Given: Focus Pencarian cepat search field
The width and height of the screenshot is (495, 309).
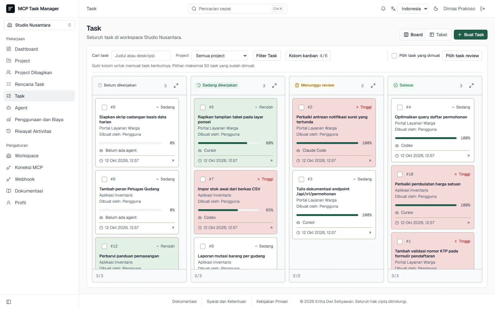Looking at the screenshot, I should tap(237, 9).
